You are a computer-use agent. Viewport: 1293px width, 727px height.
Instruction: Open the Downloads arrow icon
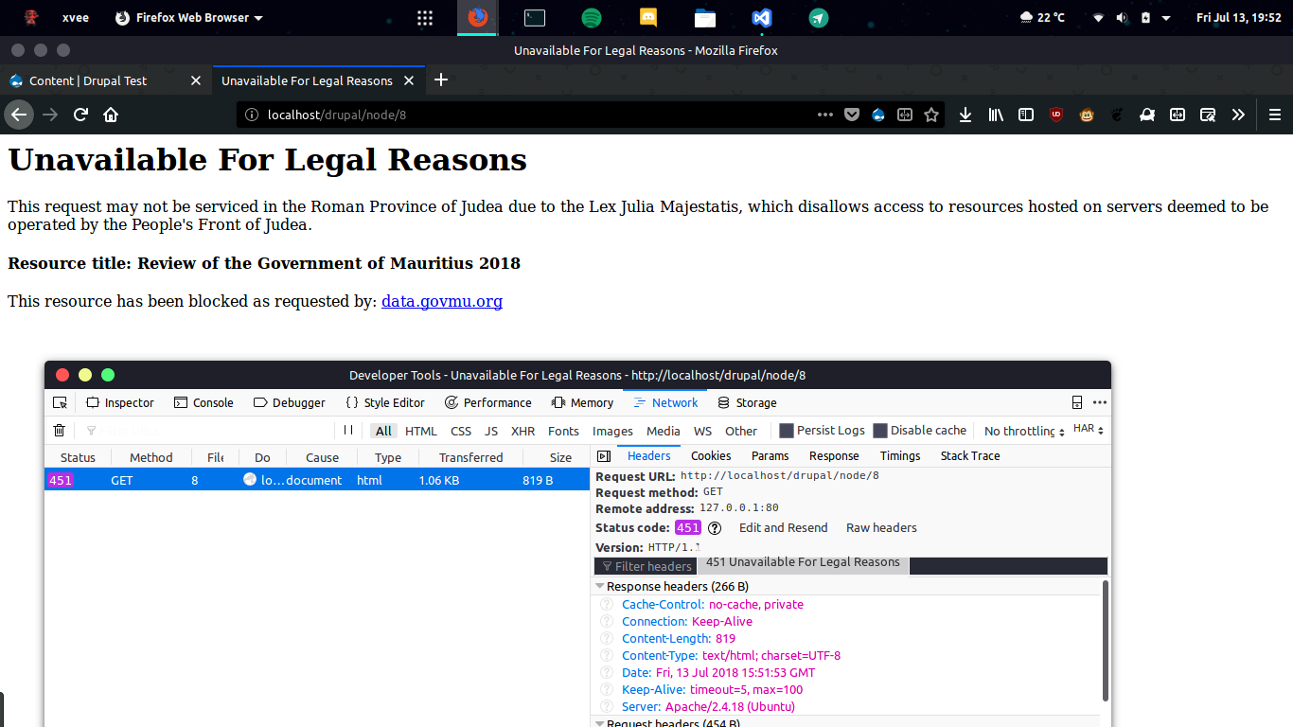click(965, 115)
